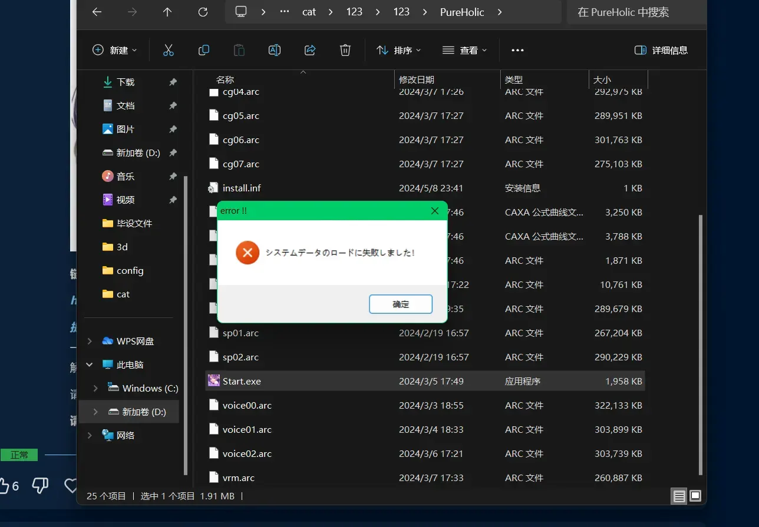This screenshot has width=759, height=527.
Task: Go up one folder level
Action: click(x=167, y=12)
